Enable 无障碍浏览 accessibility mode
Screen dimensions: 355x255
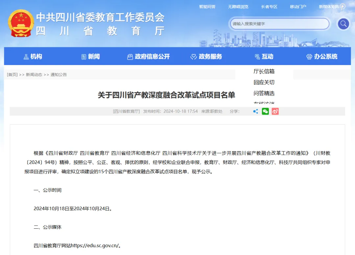pyautogui.click(x=238, y=7)
